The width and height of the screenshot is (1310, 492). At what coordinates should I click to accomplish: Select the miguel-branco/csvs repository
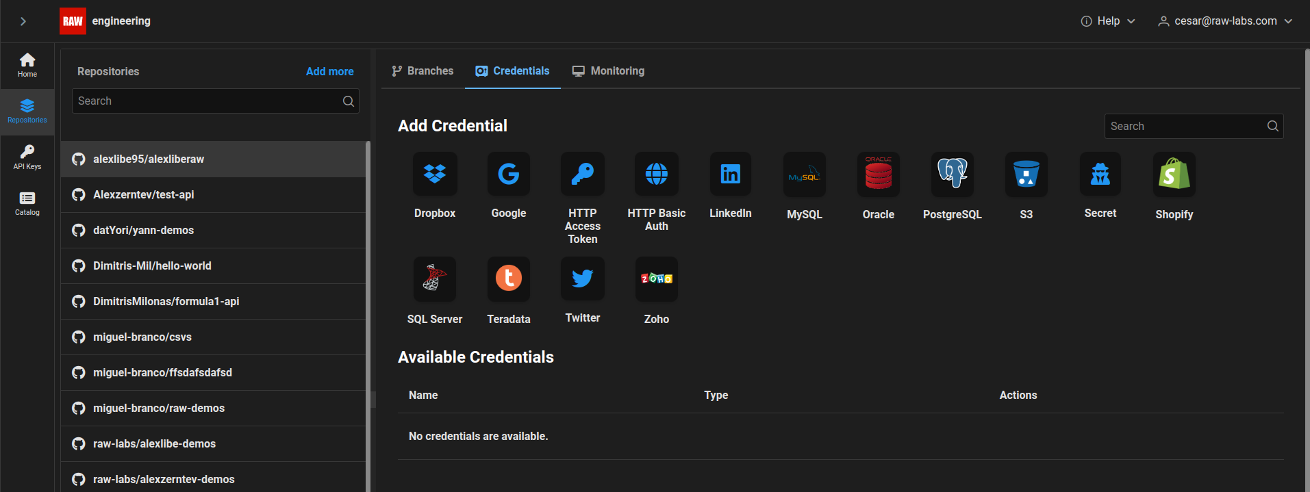[213, 337]
